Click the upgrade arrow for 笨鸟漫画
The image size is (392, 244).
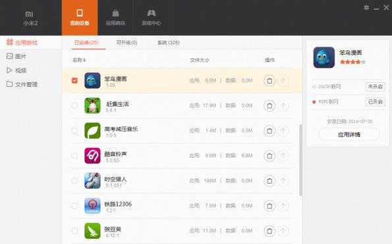click(x=283, y=81)
